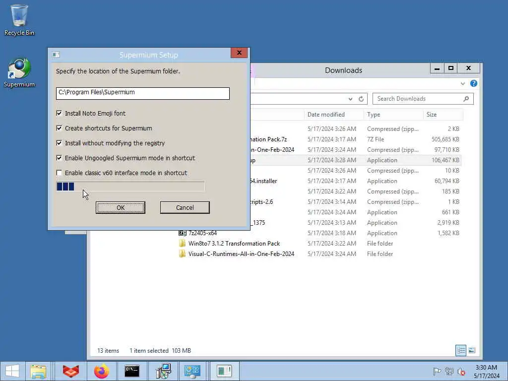This screenshot has width=508, height=381.
Task: Click the search magnifier in Search Downloads
Action: click(x=466, y=99)
